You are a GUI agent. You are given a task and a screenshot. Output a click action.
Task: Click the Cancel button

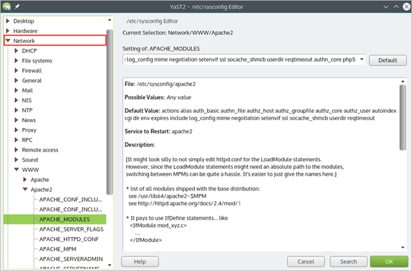pos(306,261)
